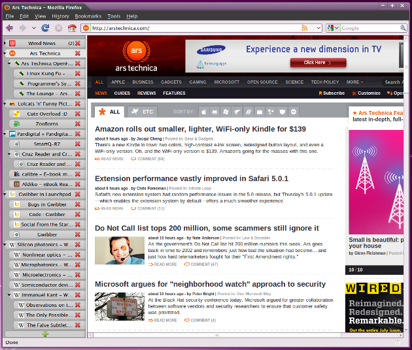Image resolution: width=412 pixels, height=350 pixels.
Task: Open the Amazon Kindle $139 article headline
Action: 200,129
